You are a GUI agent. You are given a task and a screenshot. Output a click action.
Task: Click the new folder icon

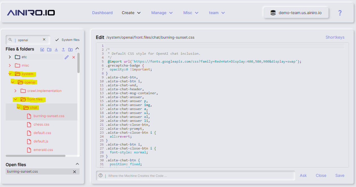49,50
